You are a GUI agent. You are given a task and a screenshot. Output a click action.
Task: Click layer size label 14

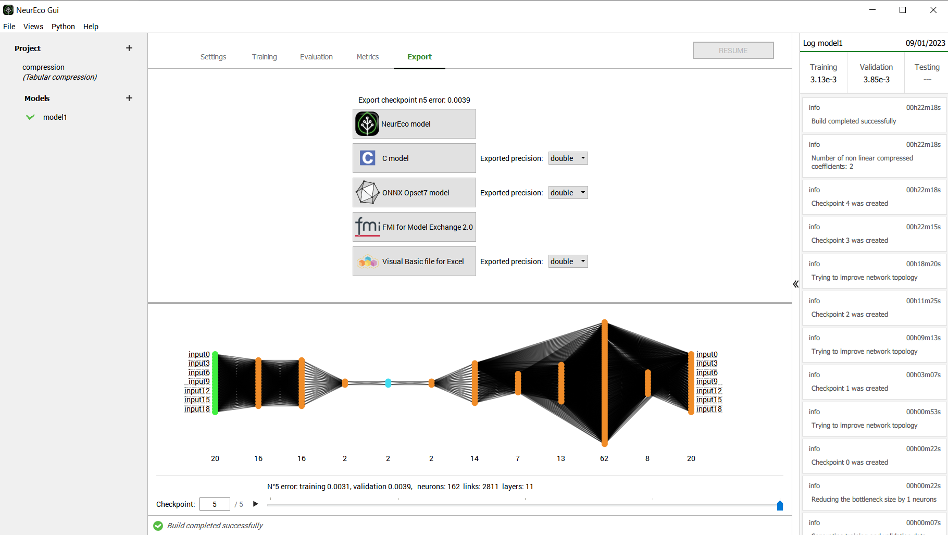[475, 458]
